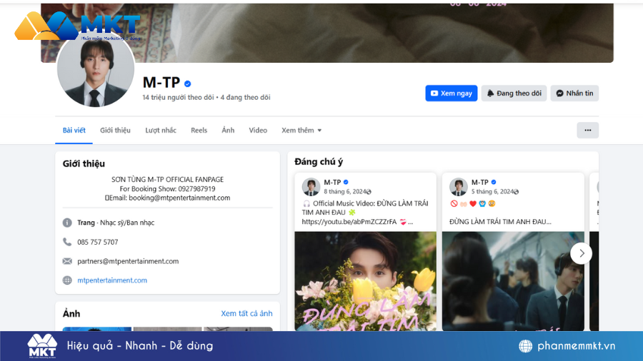Open the Video tab

[258, 130]
